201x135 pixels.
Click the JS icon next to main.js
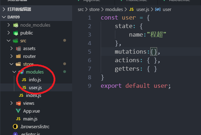point(18,119)
